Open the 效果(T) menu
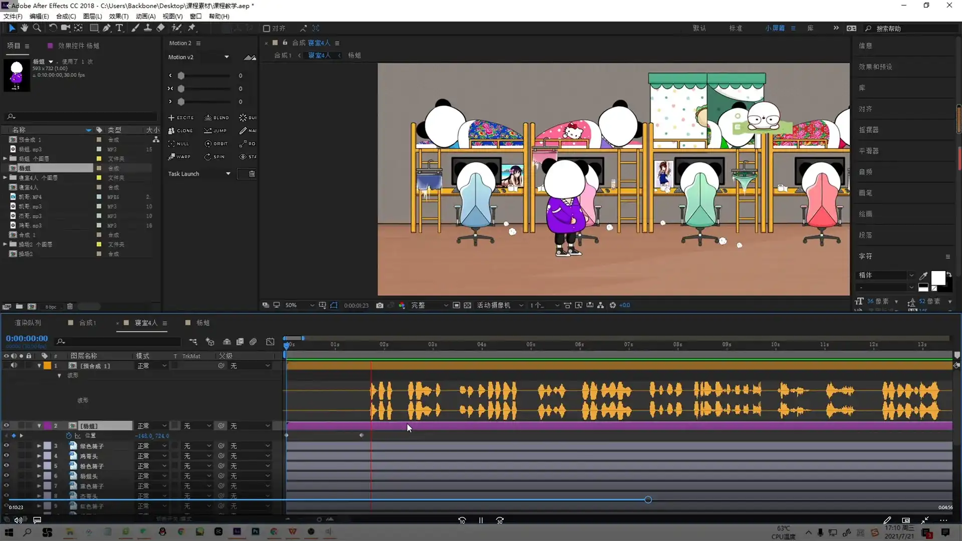962x541 pixels. click(x=119, y=17)
